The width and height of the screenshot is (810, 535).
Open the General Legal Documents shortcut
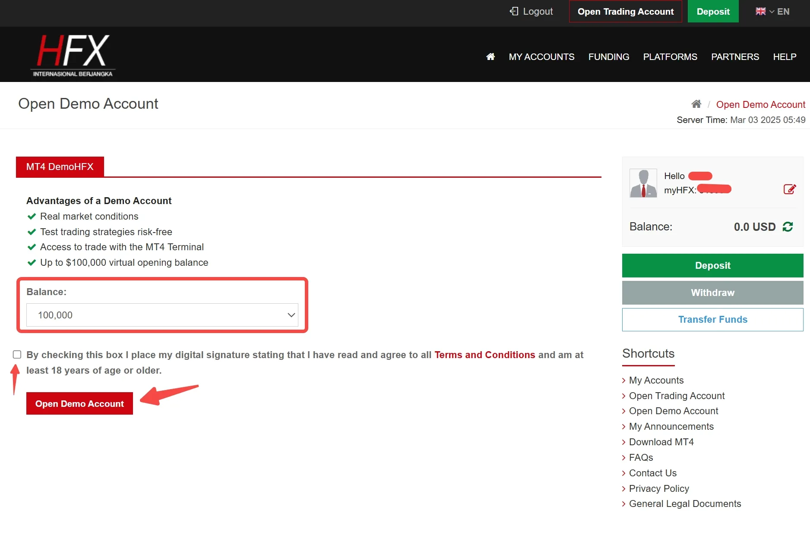pos(685,504)
